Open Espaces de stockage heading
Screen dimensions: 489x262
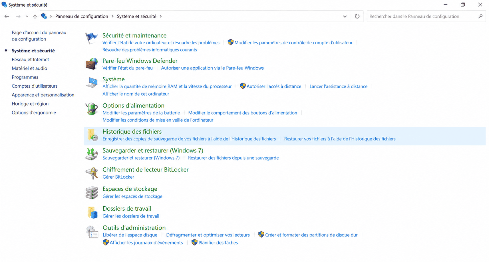pos(130,189)
